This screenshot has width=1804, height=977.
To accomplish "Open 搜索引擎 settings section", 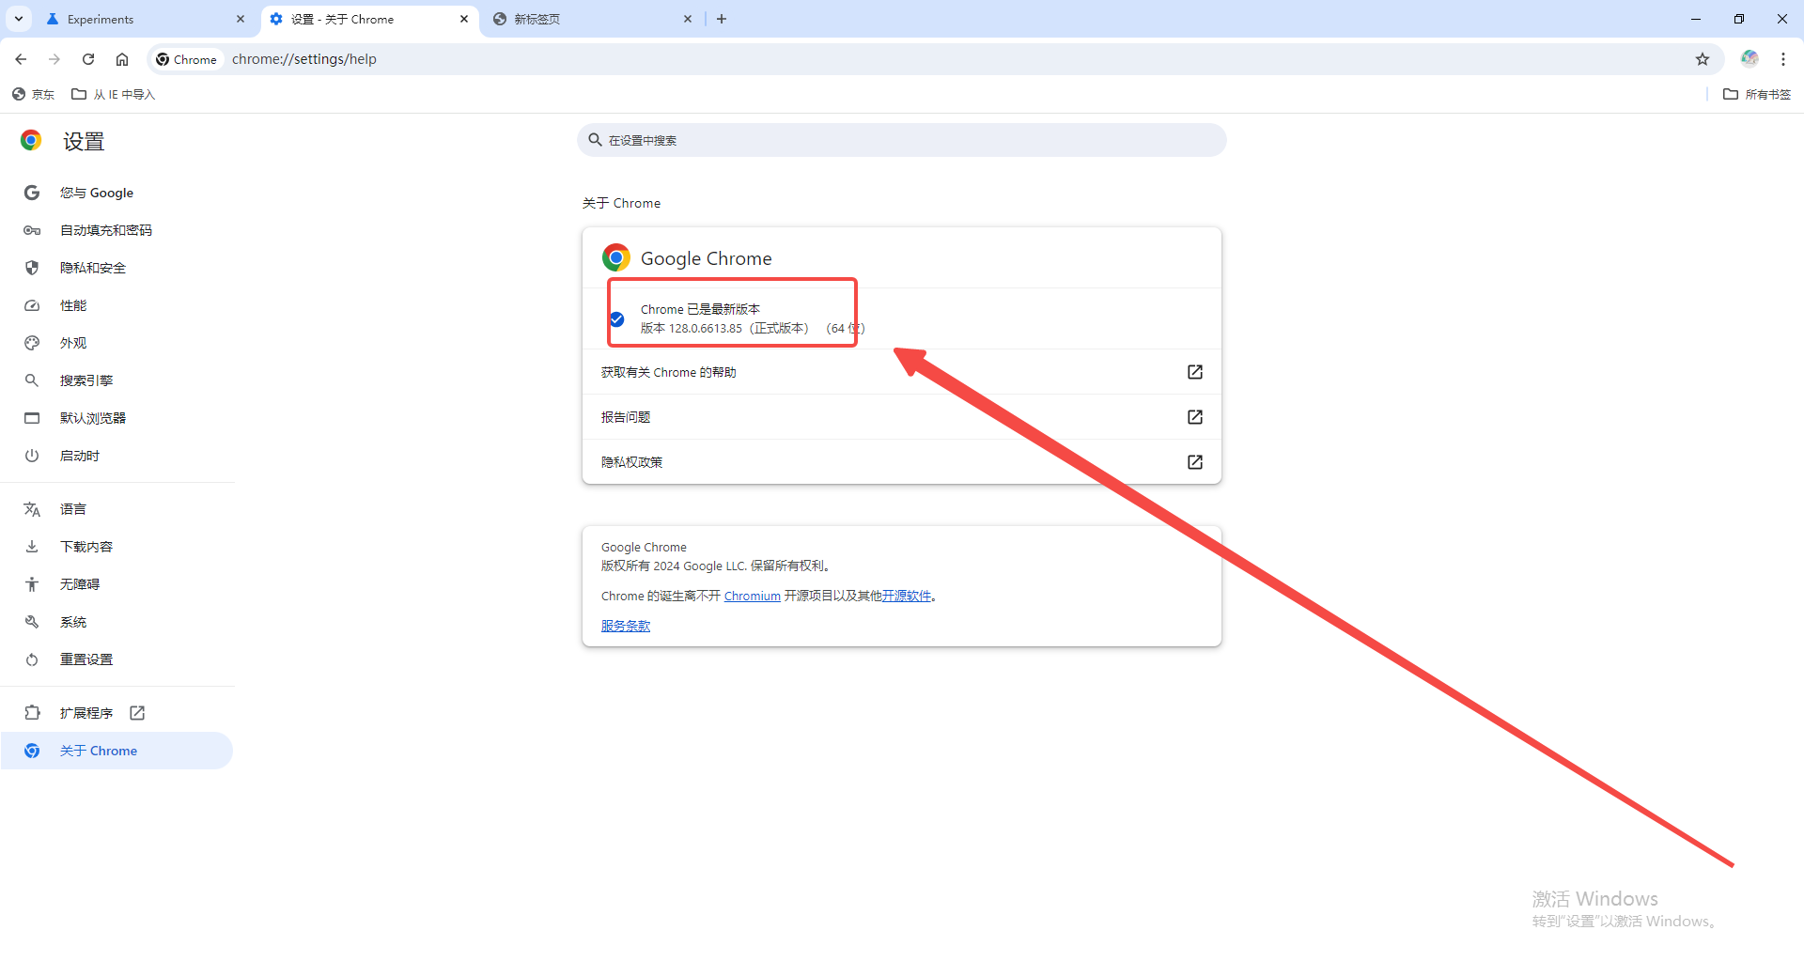I will tap(117, 380).
